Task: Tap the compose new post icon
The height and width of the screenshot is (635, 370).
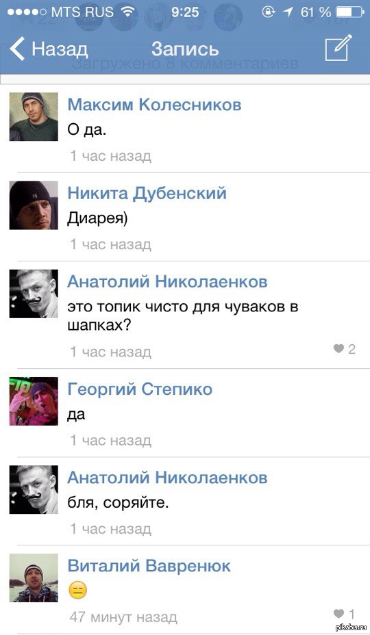Action: [338, 48]
